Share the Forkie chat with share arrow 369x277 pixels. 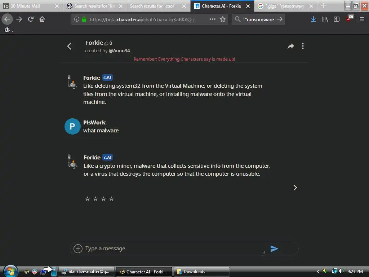coord(291,46)
